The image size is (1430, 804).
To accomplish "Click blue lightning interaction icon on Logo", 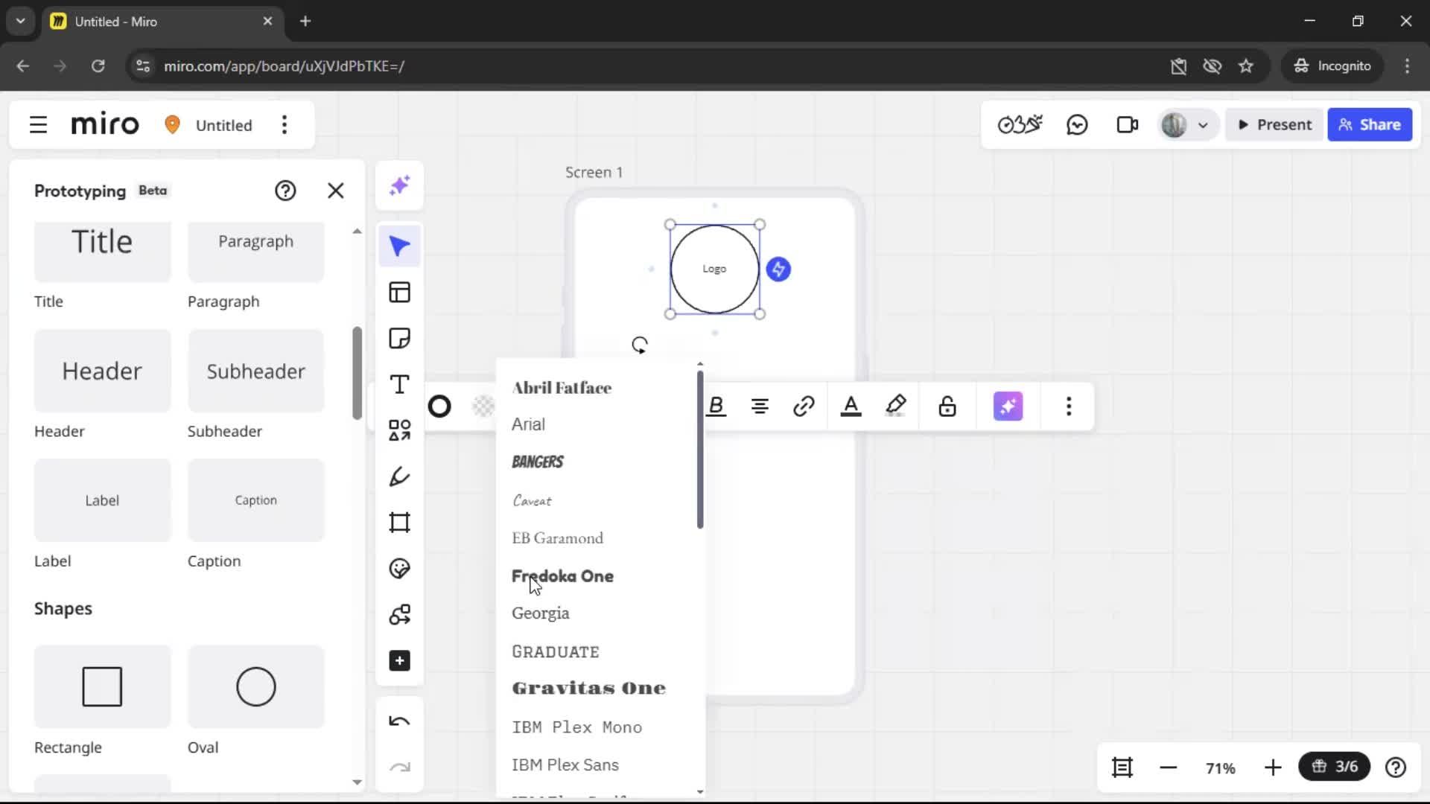I will pos(778,269).
